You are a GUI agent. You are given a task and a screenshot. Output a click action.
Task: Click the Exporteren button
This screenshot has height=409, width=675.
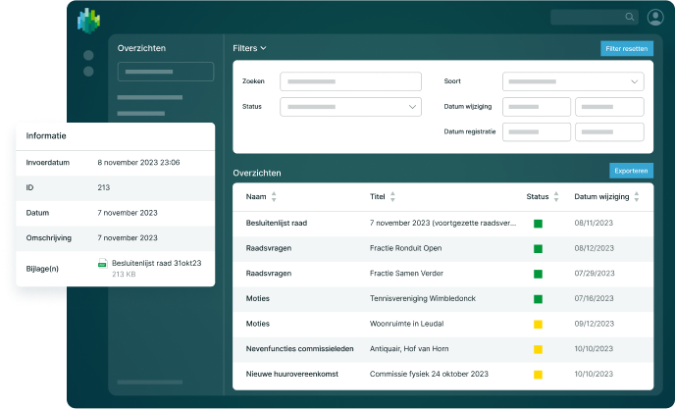(631, 171)
